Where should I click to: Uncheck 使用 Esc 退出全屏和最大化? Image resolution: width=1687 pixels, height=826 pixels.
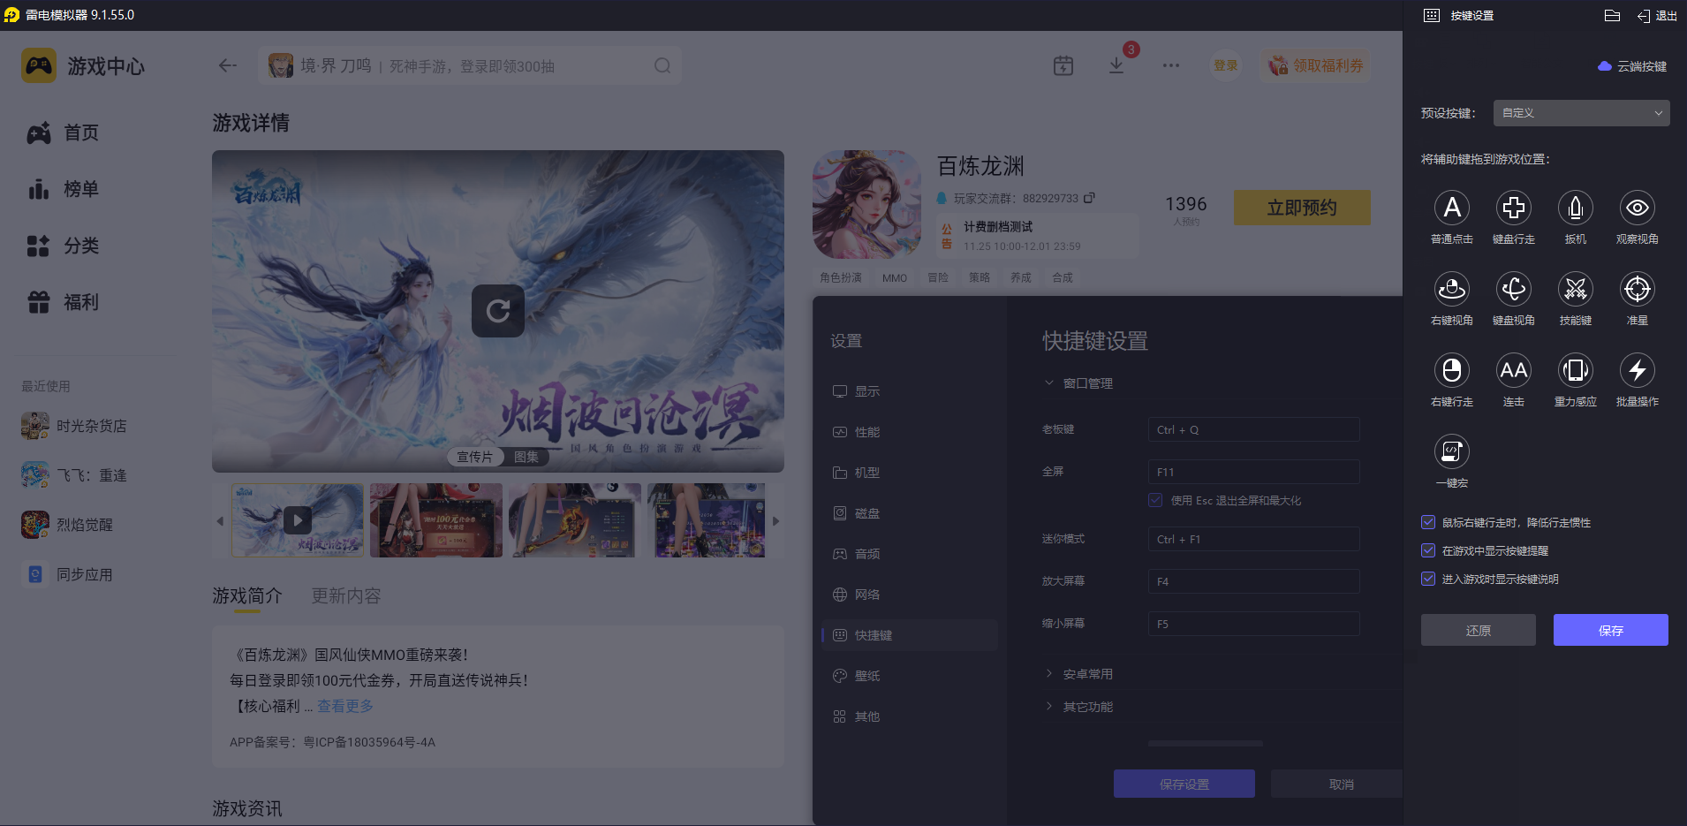click(1155, 500)
